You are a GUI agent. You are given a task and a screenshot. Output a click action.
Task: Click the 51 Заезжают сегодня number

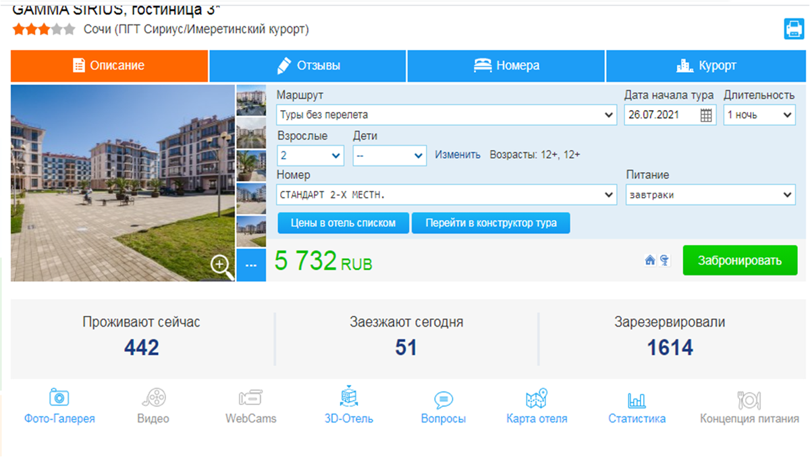pos(406,348)
